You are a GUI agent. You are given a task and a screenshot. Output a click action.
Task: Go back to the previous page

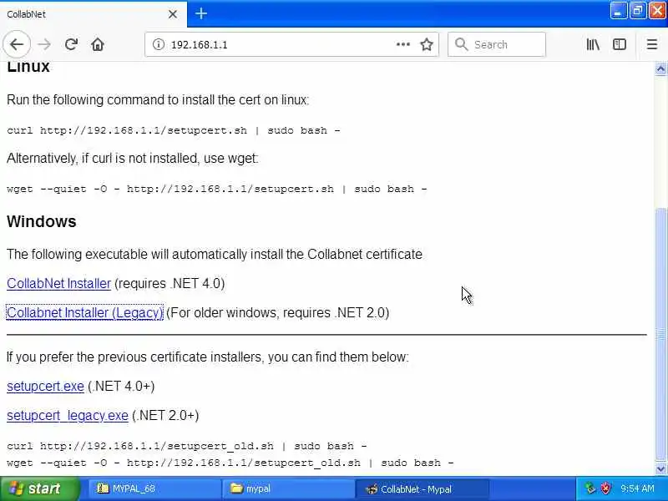17,44
